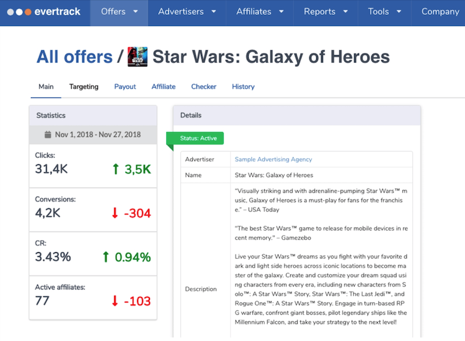
Task: Click the red down arrow for Active affiliates
Action: coord(115,301)
